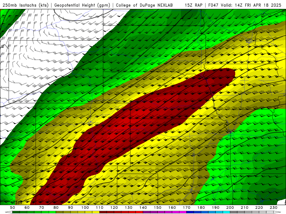286x214 pixels.
Task: Click the brightest green swatch just before 80
Action: (x=52, y=212)
